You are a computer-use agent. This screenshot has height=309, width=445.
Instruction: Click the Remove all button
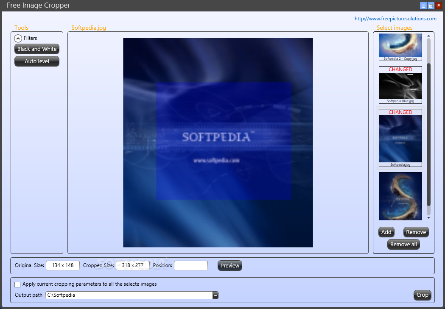[403, 245]
